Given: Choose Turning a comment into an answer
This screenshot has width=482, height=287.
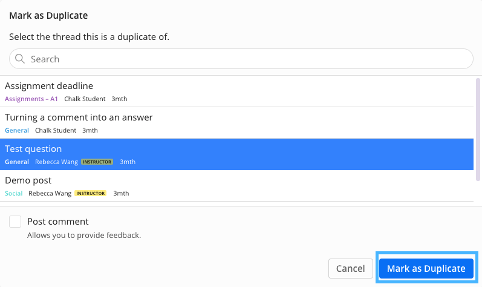Looking at the screenshot, I should point(79,117).
